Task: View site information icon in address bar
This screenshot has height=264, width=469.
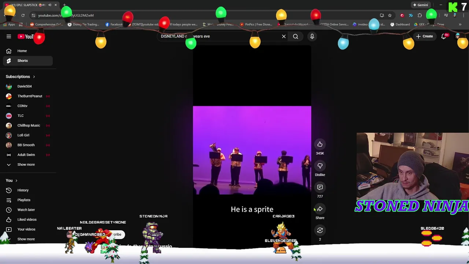Action: click(x=33, y=15)
